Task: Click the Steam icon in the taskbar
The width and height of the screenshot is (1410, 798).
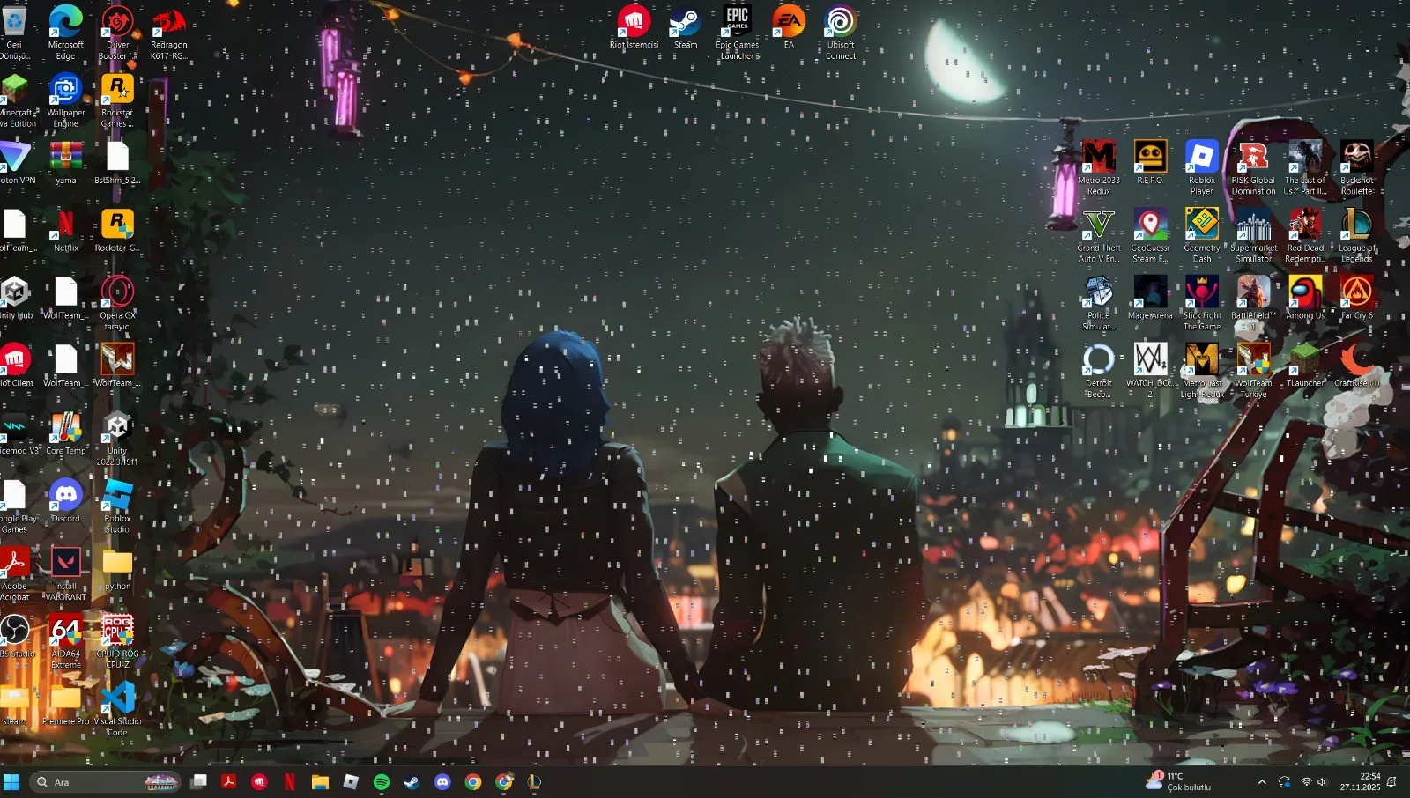Action: click(412, 782)
